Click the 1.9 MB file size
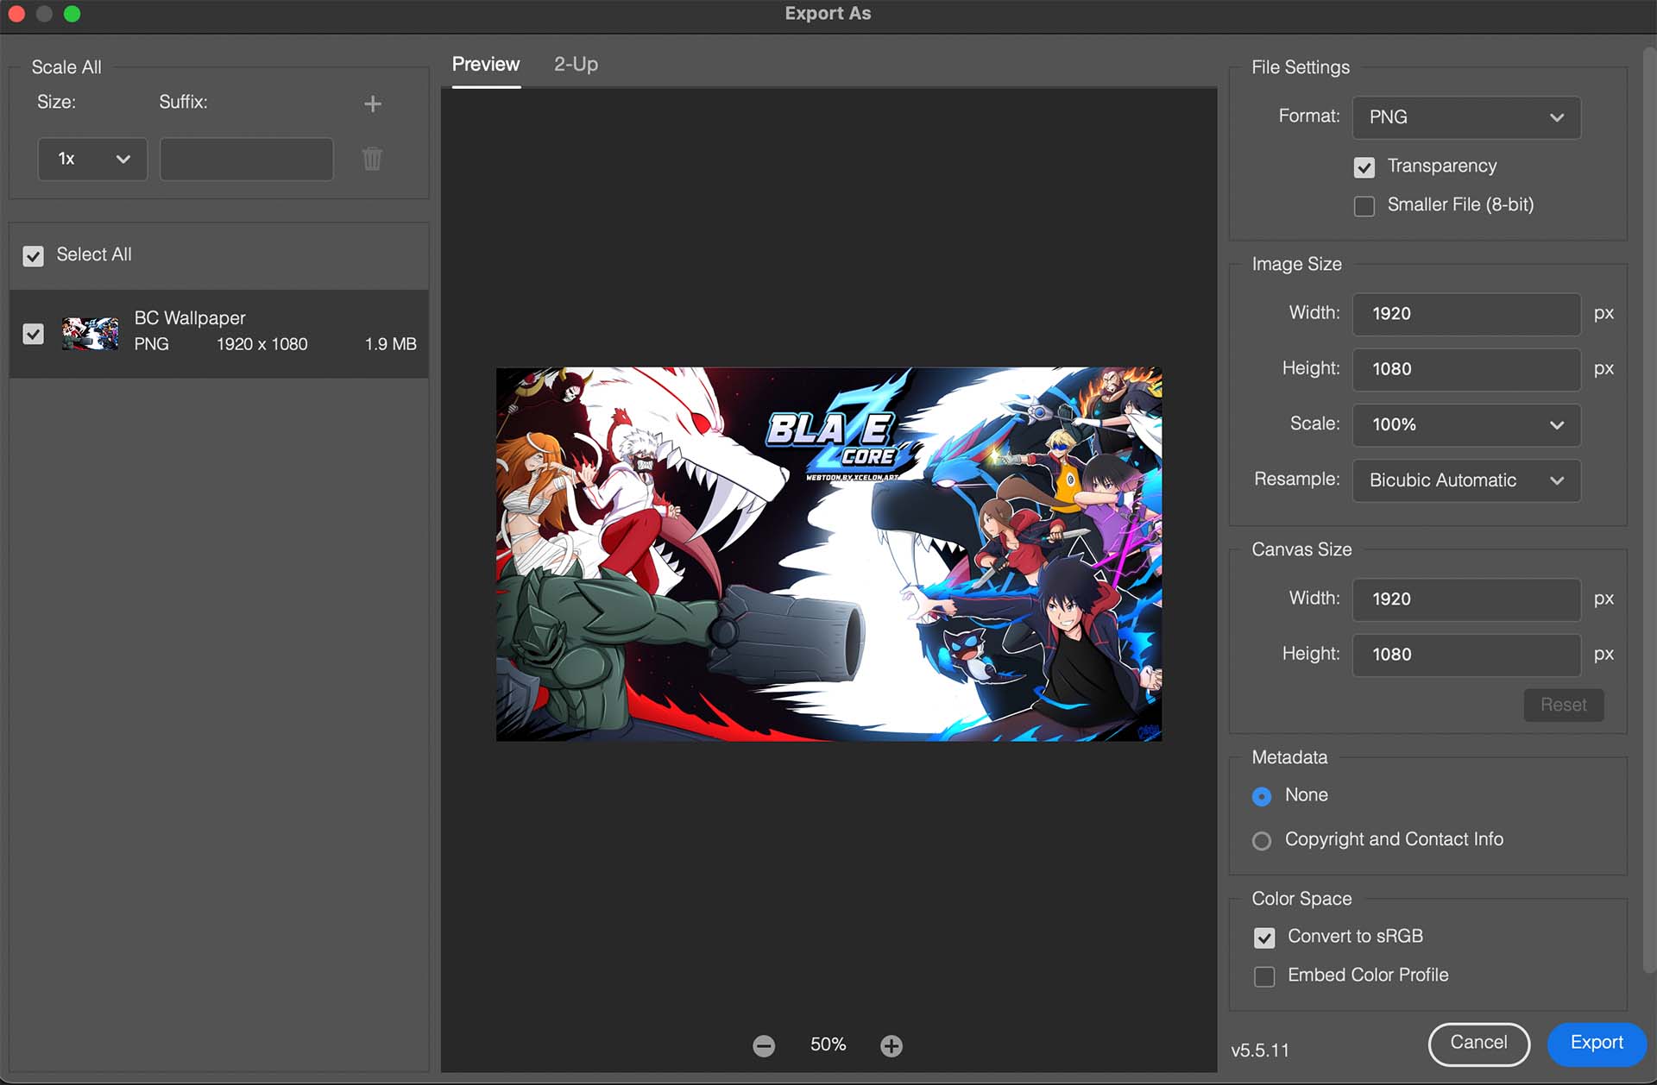Image resolution: width=1657 pixels, height=1085 pixels. (x=390, y=344)
